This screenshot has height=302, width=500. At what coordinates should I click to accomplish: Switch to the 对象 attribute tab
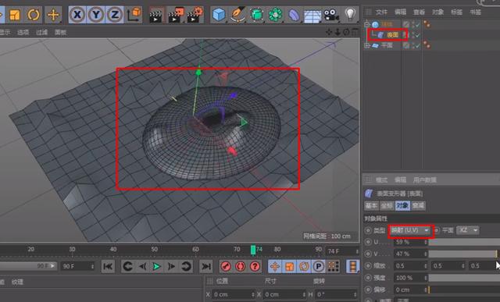402,205
